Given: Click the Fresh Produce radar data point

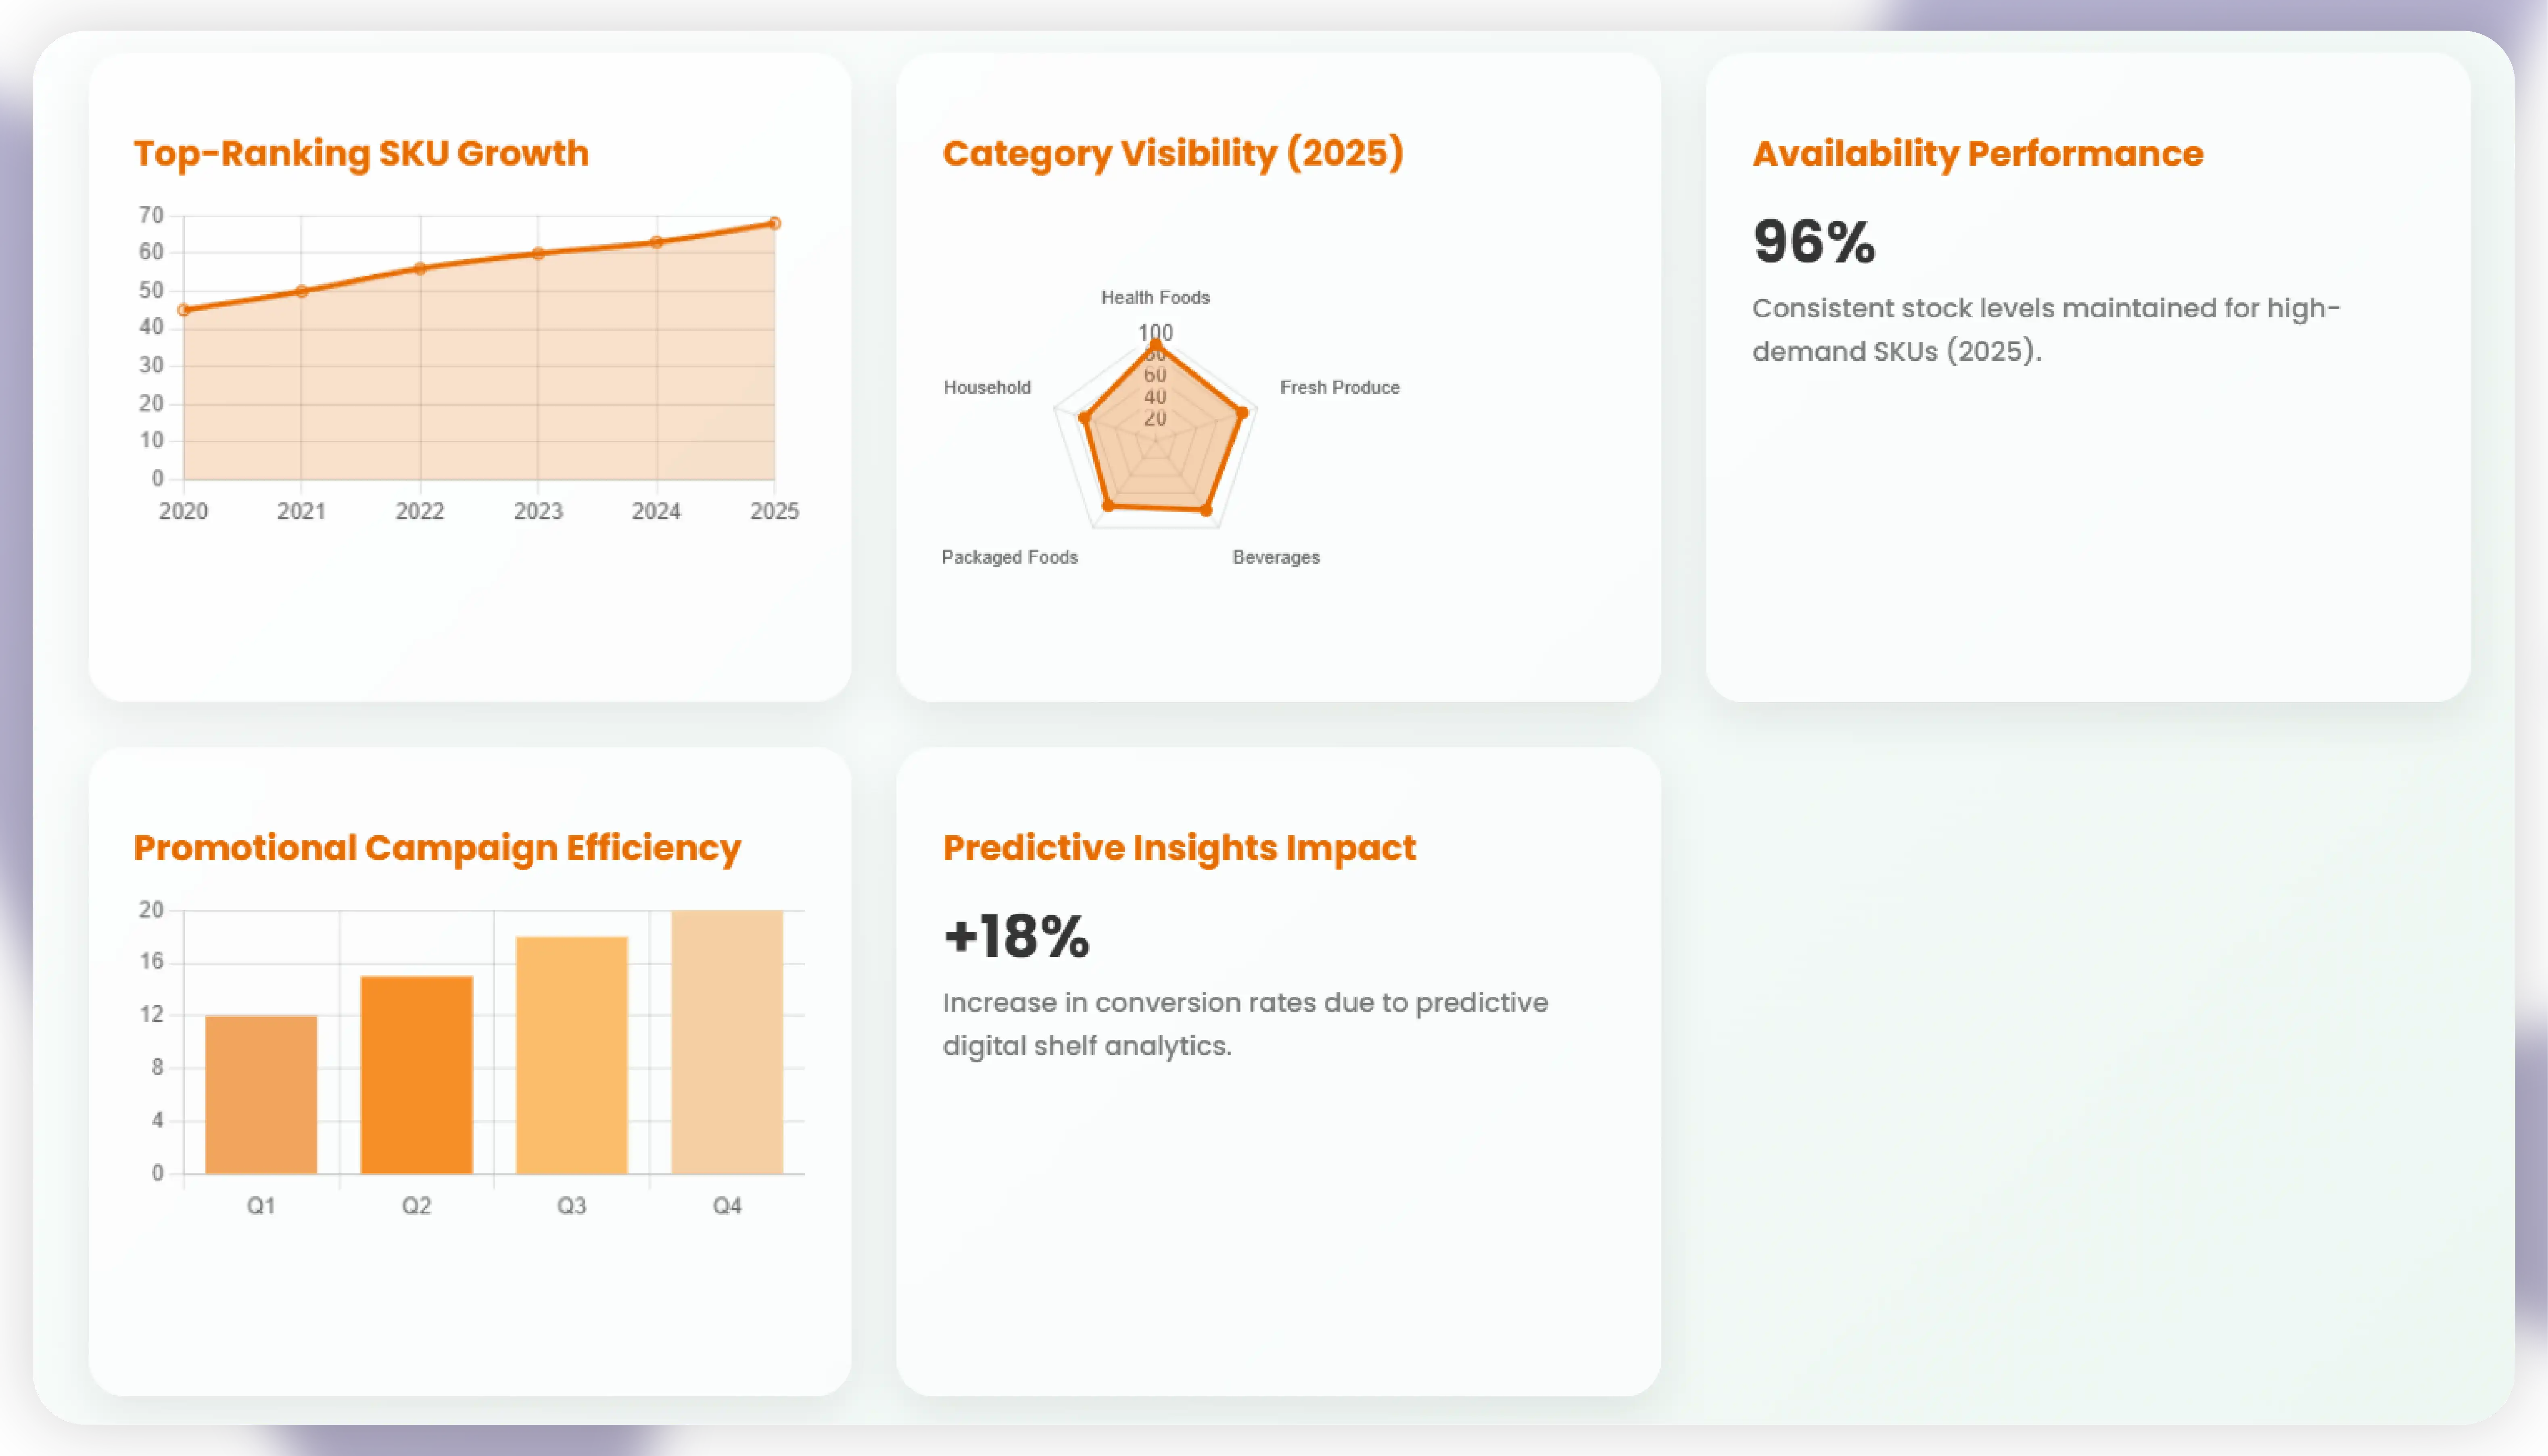Looking at the screenshot, I should 1243,412.
